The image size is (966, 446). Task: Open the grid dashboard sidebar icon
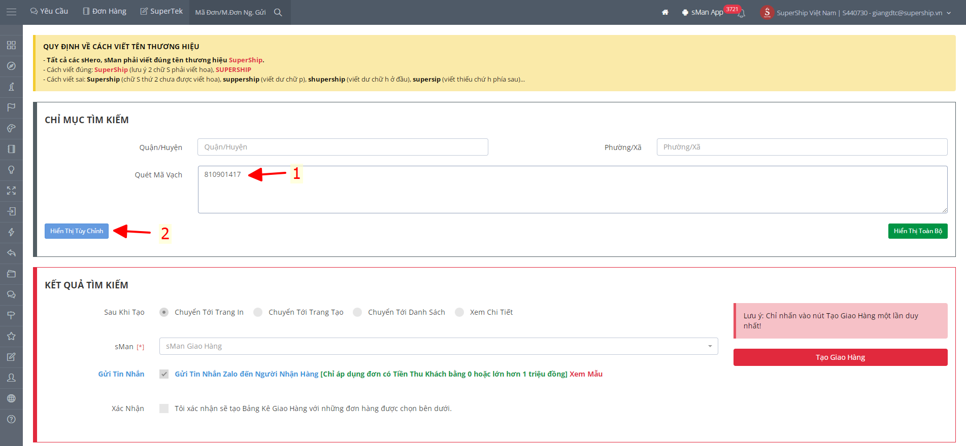11,45
